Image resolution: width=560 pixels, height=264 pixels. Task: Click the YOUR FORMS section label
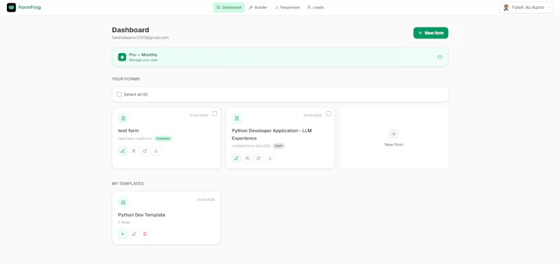(126, 79)
